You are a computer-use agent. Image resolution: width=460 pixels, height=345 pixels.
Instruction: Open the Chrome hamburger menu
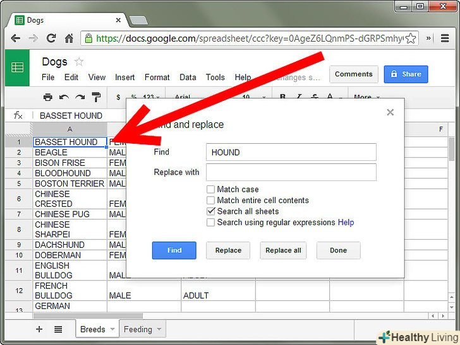click(x=445, y=38)
